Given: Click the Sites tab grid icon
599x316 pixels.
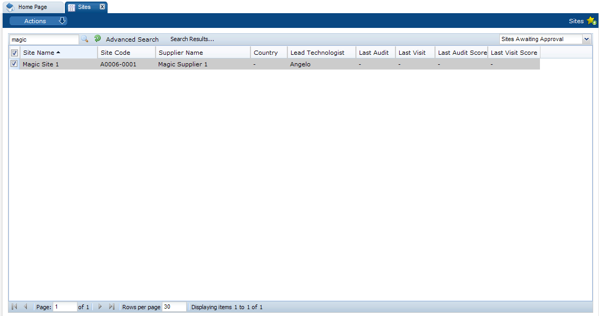Looking at the screenshot, I should 71,7.
